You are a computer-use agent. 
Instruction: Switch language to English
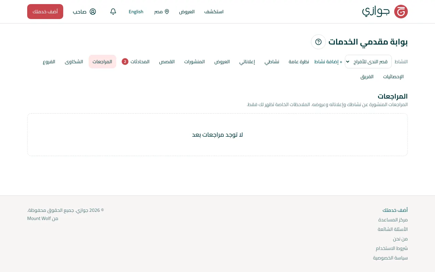[x=136, y=12]
